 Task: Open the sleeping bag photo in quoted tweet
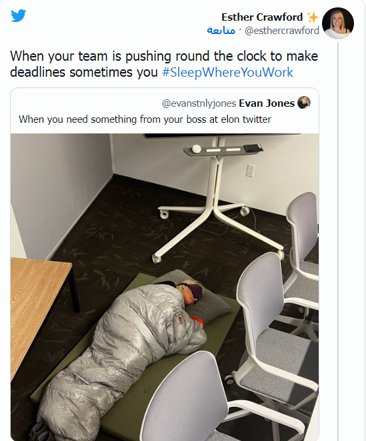click(165, 287)
